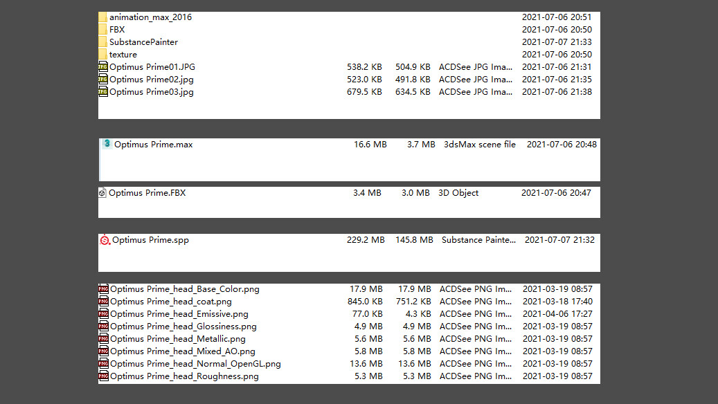This screenshot has height=404, width=718.
Task: Click PNG icon of head_Base_Color.png
Action: (103, 288)
